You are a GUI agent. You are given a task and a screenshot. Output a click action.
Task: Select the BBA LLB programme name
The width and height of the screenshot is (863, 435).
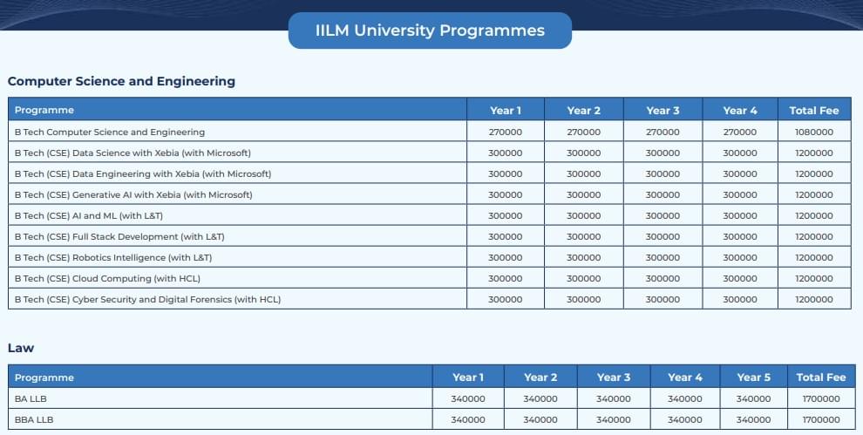pos(32,419)
